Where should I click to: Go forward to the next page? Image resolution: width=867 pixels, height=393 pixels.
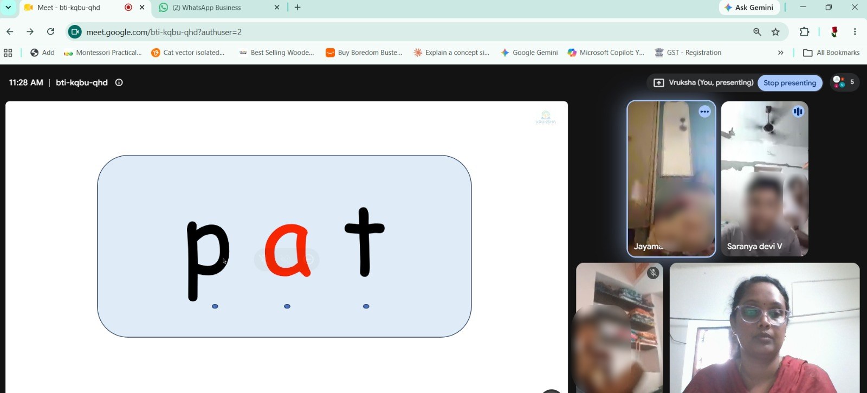coord(30,32)
